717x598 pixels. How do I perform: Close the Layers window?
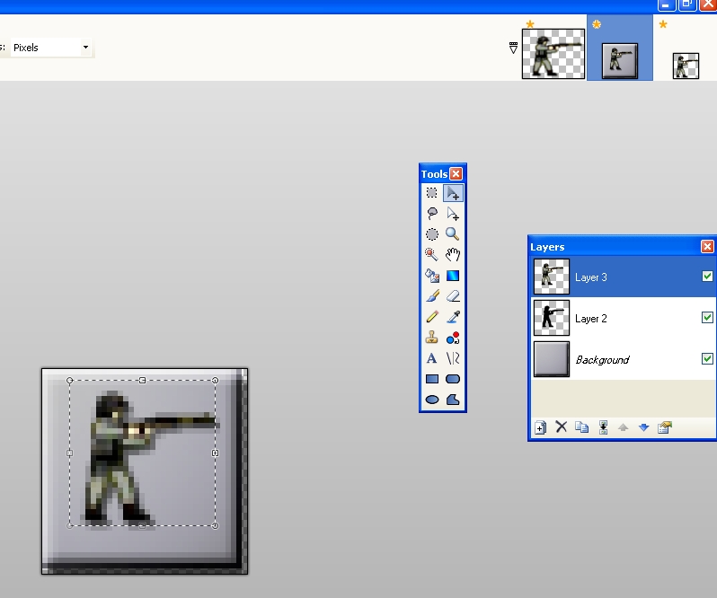707,247
